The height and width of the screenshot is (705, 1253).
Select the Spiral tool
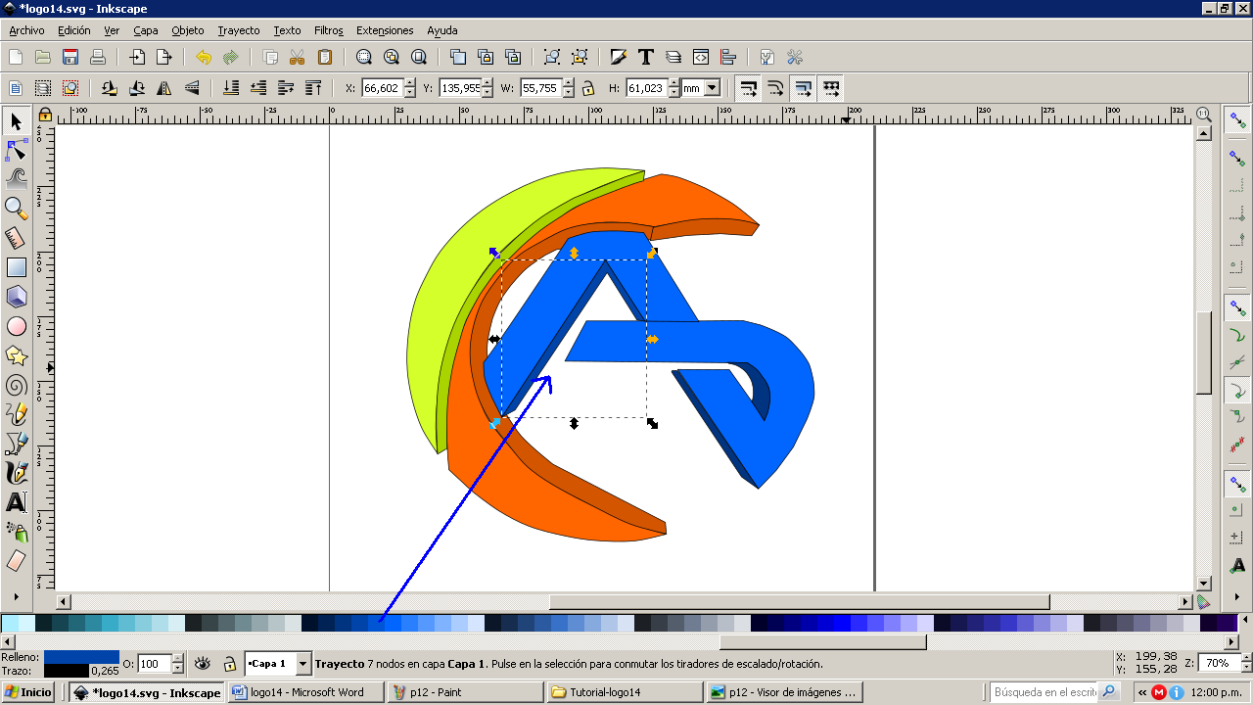(17, 385)
